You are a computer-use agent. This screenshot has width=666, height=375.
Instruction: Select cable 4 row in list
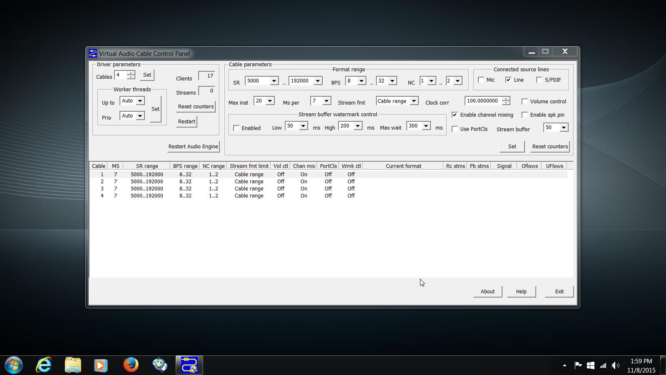(x=328, y=196)
